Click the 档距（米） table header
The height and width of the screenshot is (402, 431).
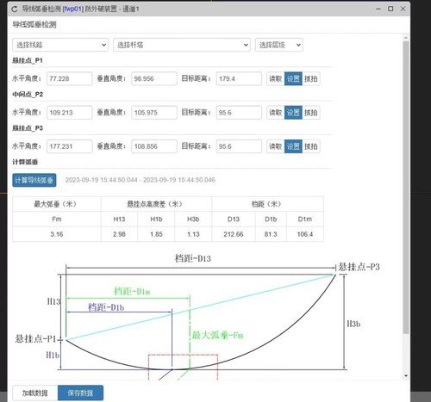[268, 204]
